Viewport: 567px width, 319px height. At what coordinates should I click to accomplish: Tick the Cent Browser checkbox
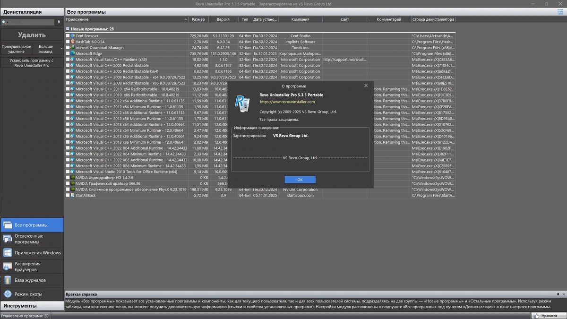coord(68,36)
